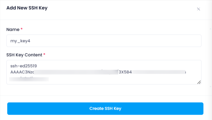The height and width of the screenshot is (120, 212).
Task: Place cursor at 3X5B4 key segment
Action: (x=125, y=72)
